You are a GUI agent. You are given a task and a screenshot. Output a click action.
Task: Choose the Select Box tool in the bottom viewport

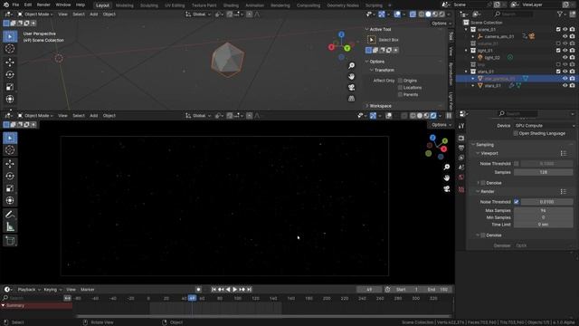pyautogui.click(x=10, y=138)
